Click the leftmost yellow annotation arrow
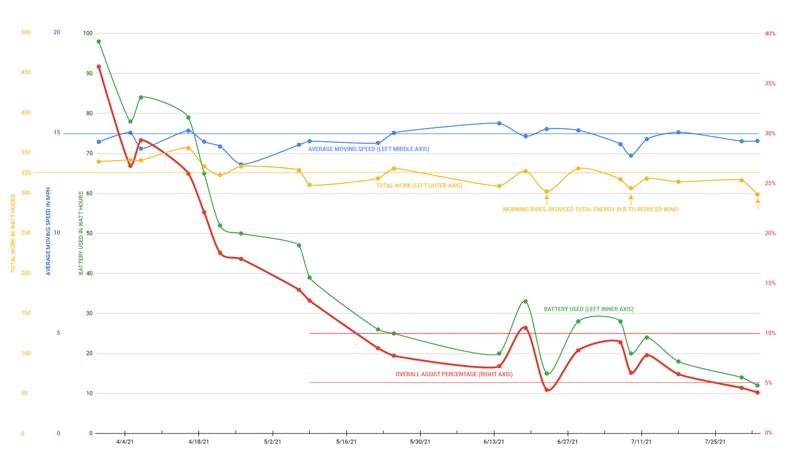 [546, 199]
